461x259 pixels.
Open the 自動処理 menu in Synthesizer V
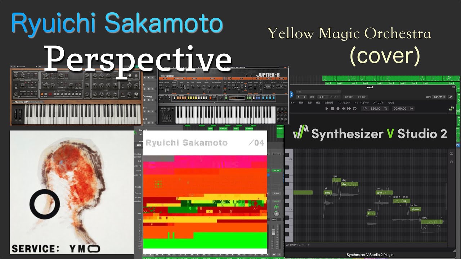[329, 103]
